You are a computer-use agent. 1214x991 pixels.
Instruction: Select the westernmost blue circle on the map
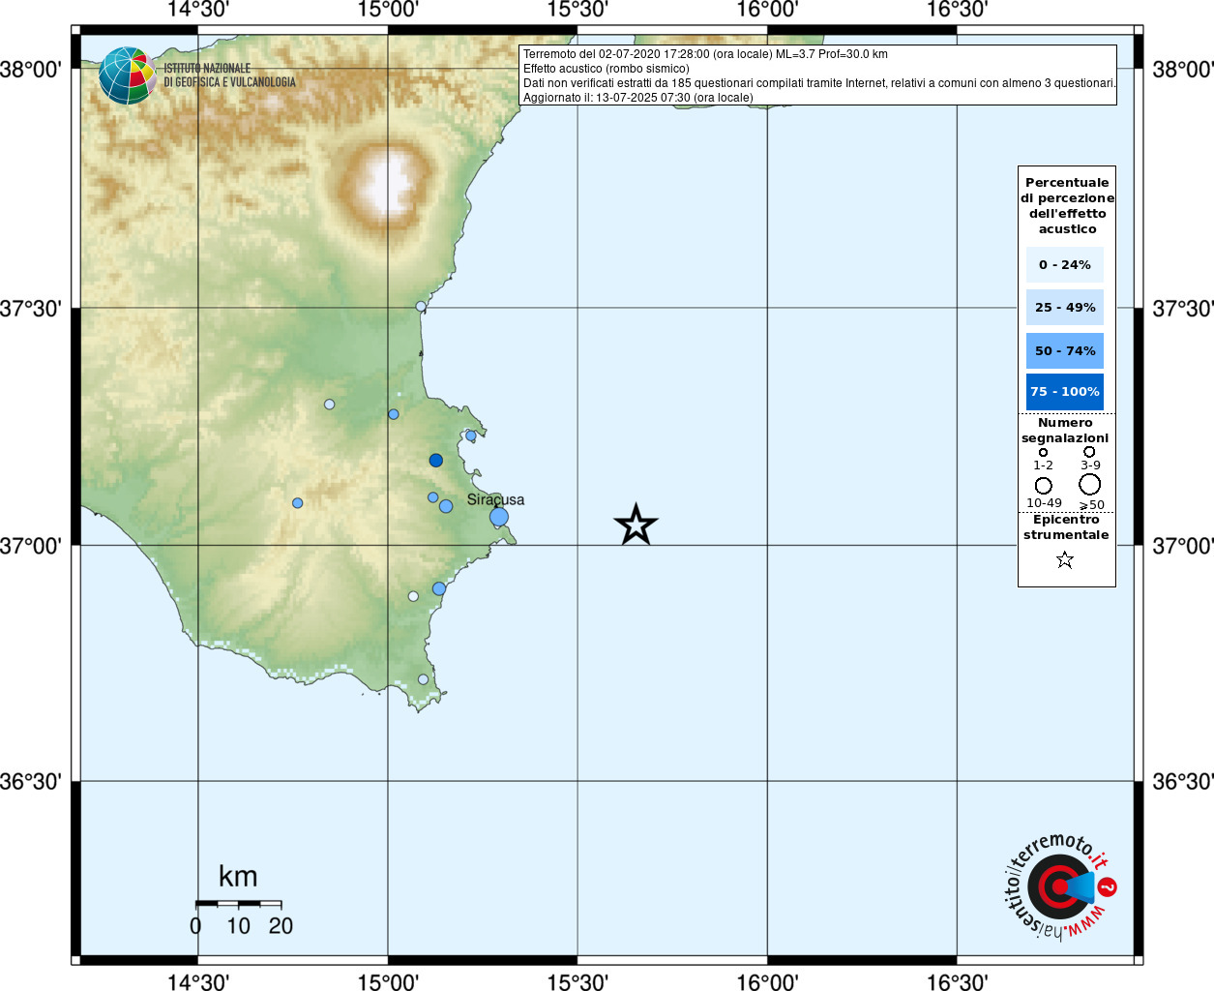point(297,503)
